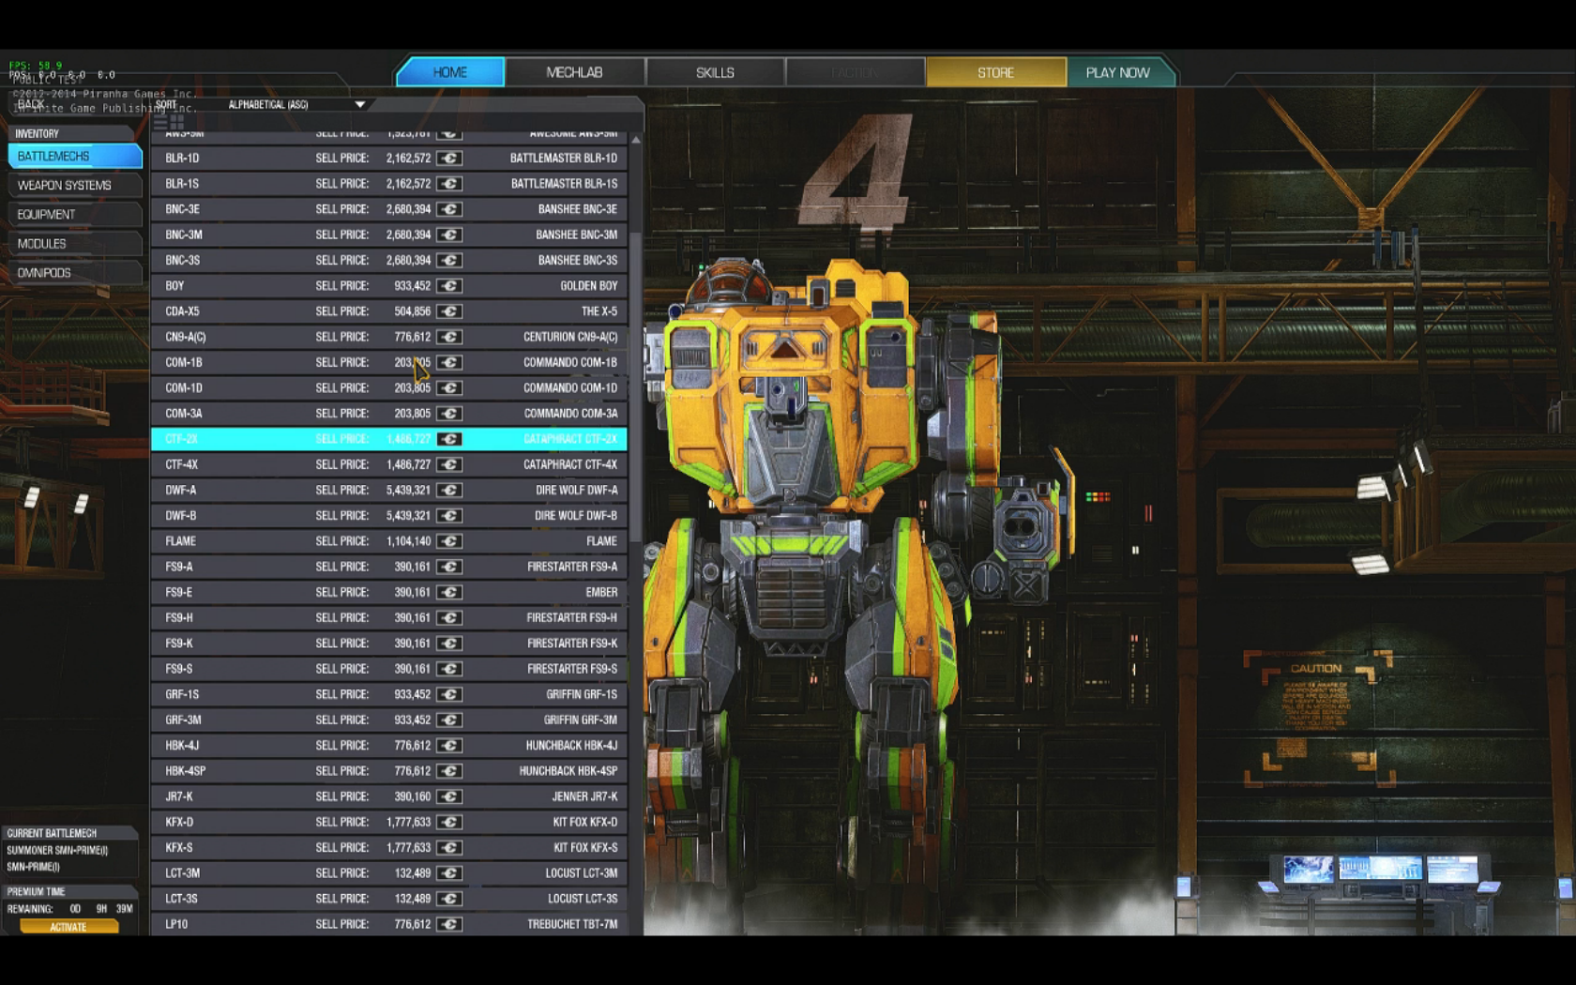
Task: Select the Battlemechs inventory category
Action: (x=75, y=157)
